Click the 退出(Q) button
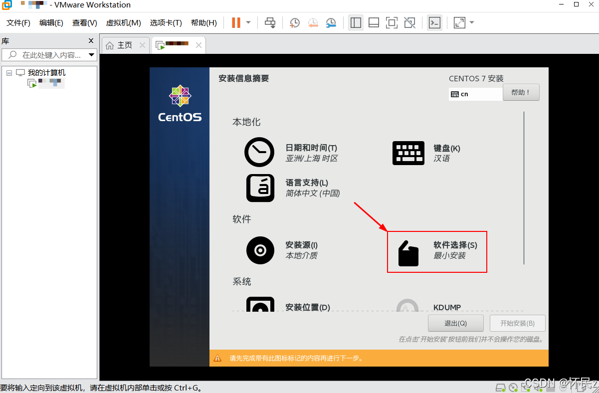 pyautogui.click(x=455, y=323)
